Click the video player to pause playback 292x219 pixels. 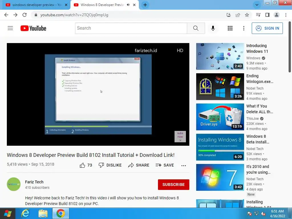(x=98, y=94)
